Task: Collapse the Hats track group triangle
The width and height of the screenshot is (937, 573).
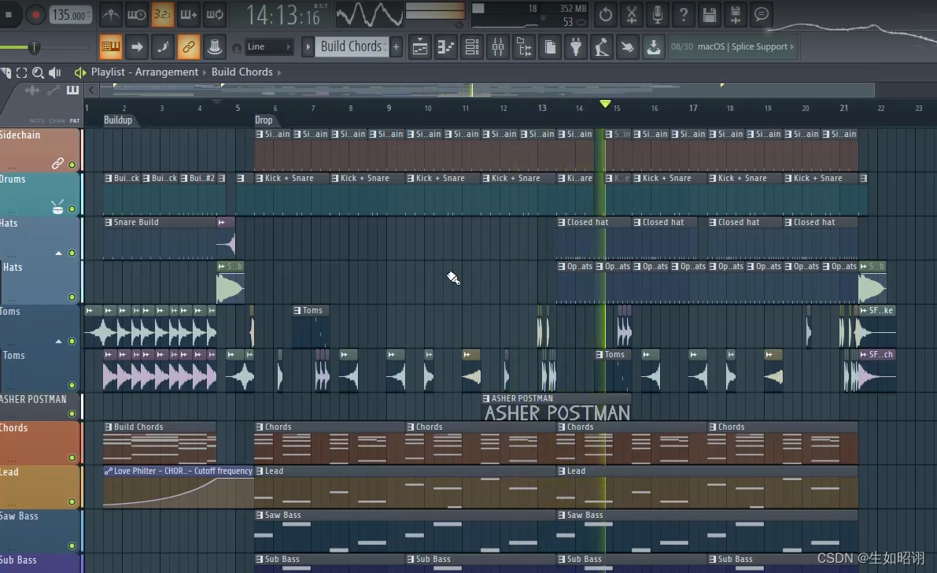Action: (x=58, y=253)
